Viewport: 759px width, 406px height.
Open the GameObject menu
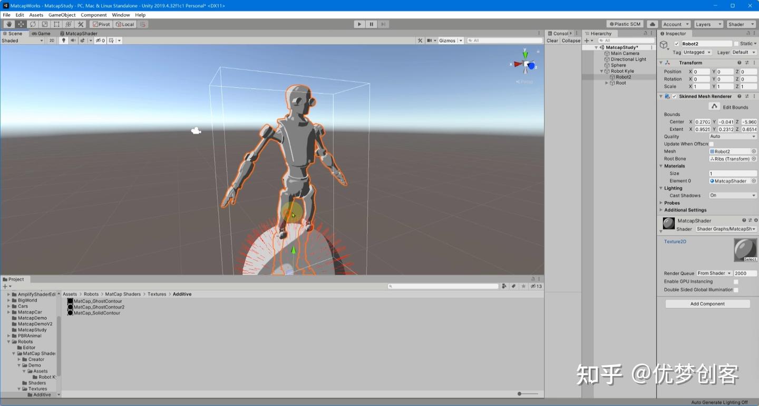[x=62, y=15]
